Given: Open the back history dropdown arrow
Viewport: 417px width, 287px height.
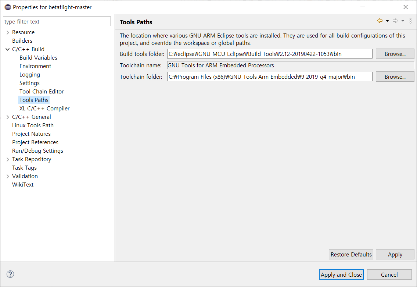Looking at the screenshot, I should (388, 21).
